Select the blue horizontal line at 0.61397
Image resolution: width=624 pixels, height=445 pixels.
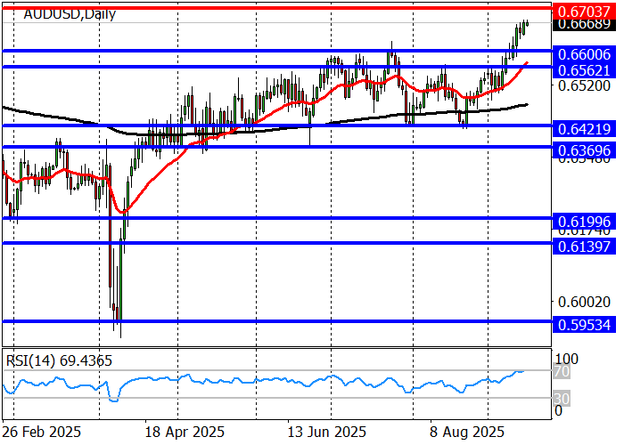tap(277, 242)
